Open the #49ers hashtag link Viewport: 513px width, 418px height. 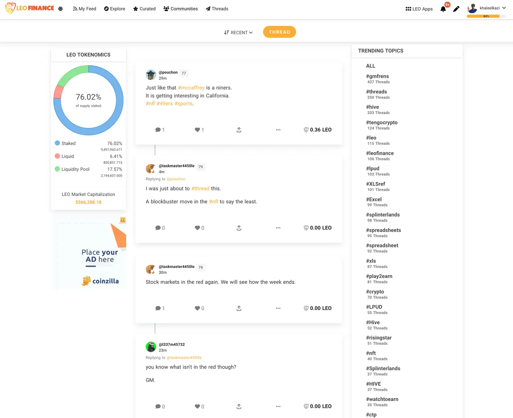click(165, 103)
